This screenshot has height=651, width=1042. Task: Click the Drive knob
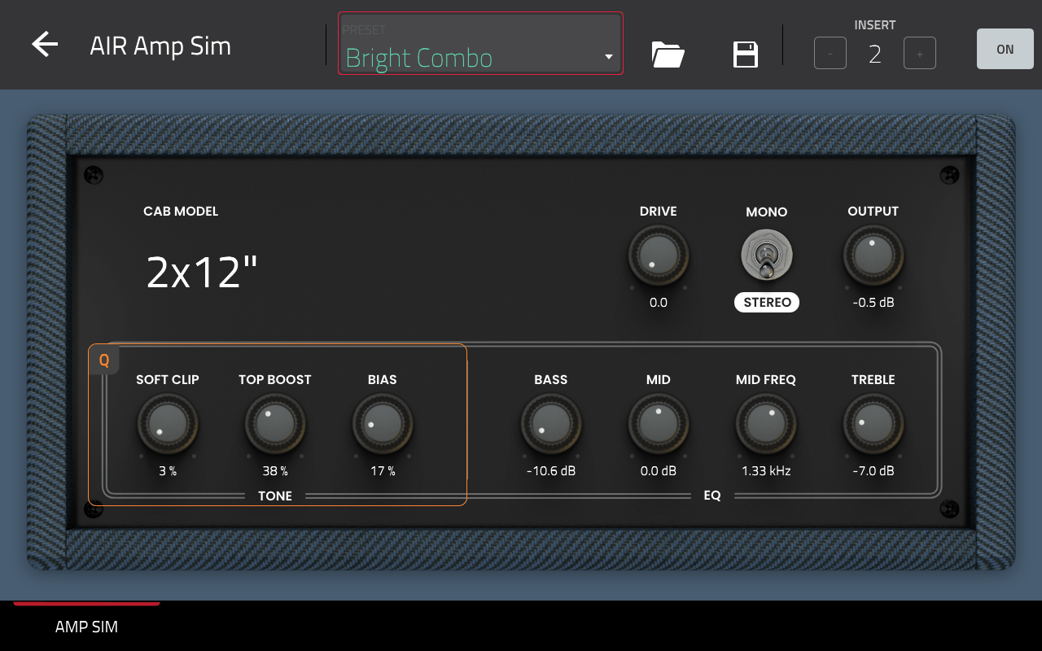659,256
